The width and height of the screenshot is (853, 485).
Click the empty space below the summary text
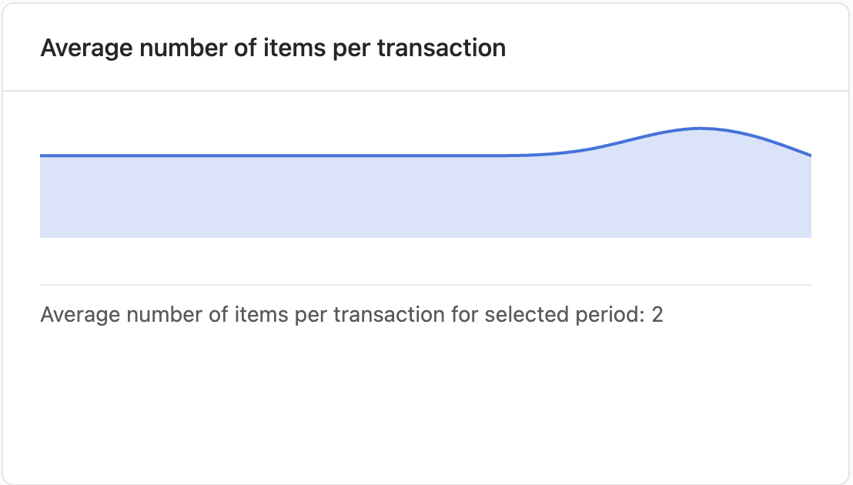[426, 403]
